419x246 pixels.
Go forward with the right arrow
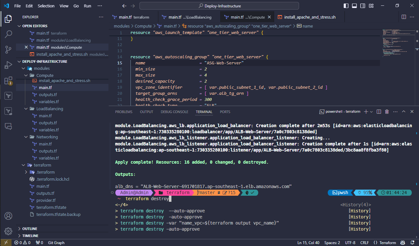(133, 6)
